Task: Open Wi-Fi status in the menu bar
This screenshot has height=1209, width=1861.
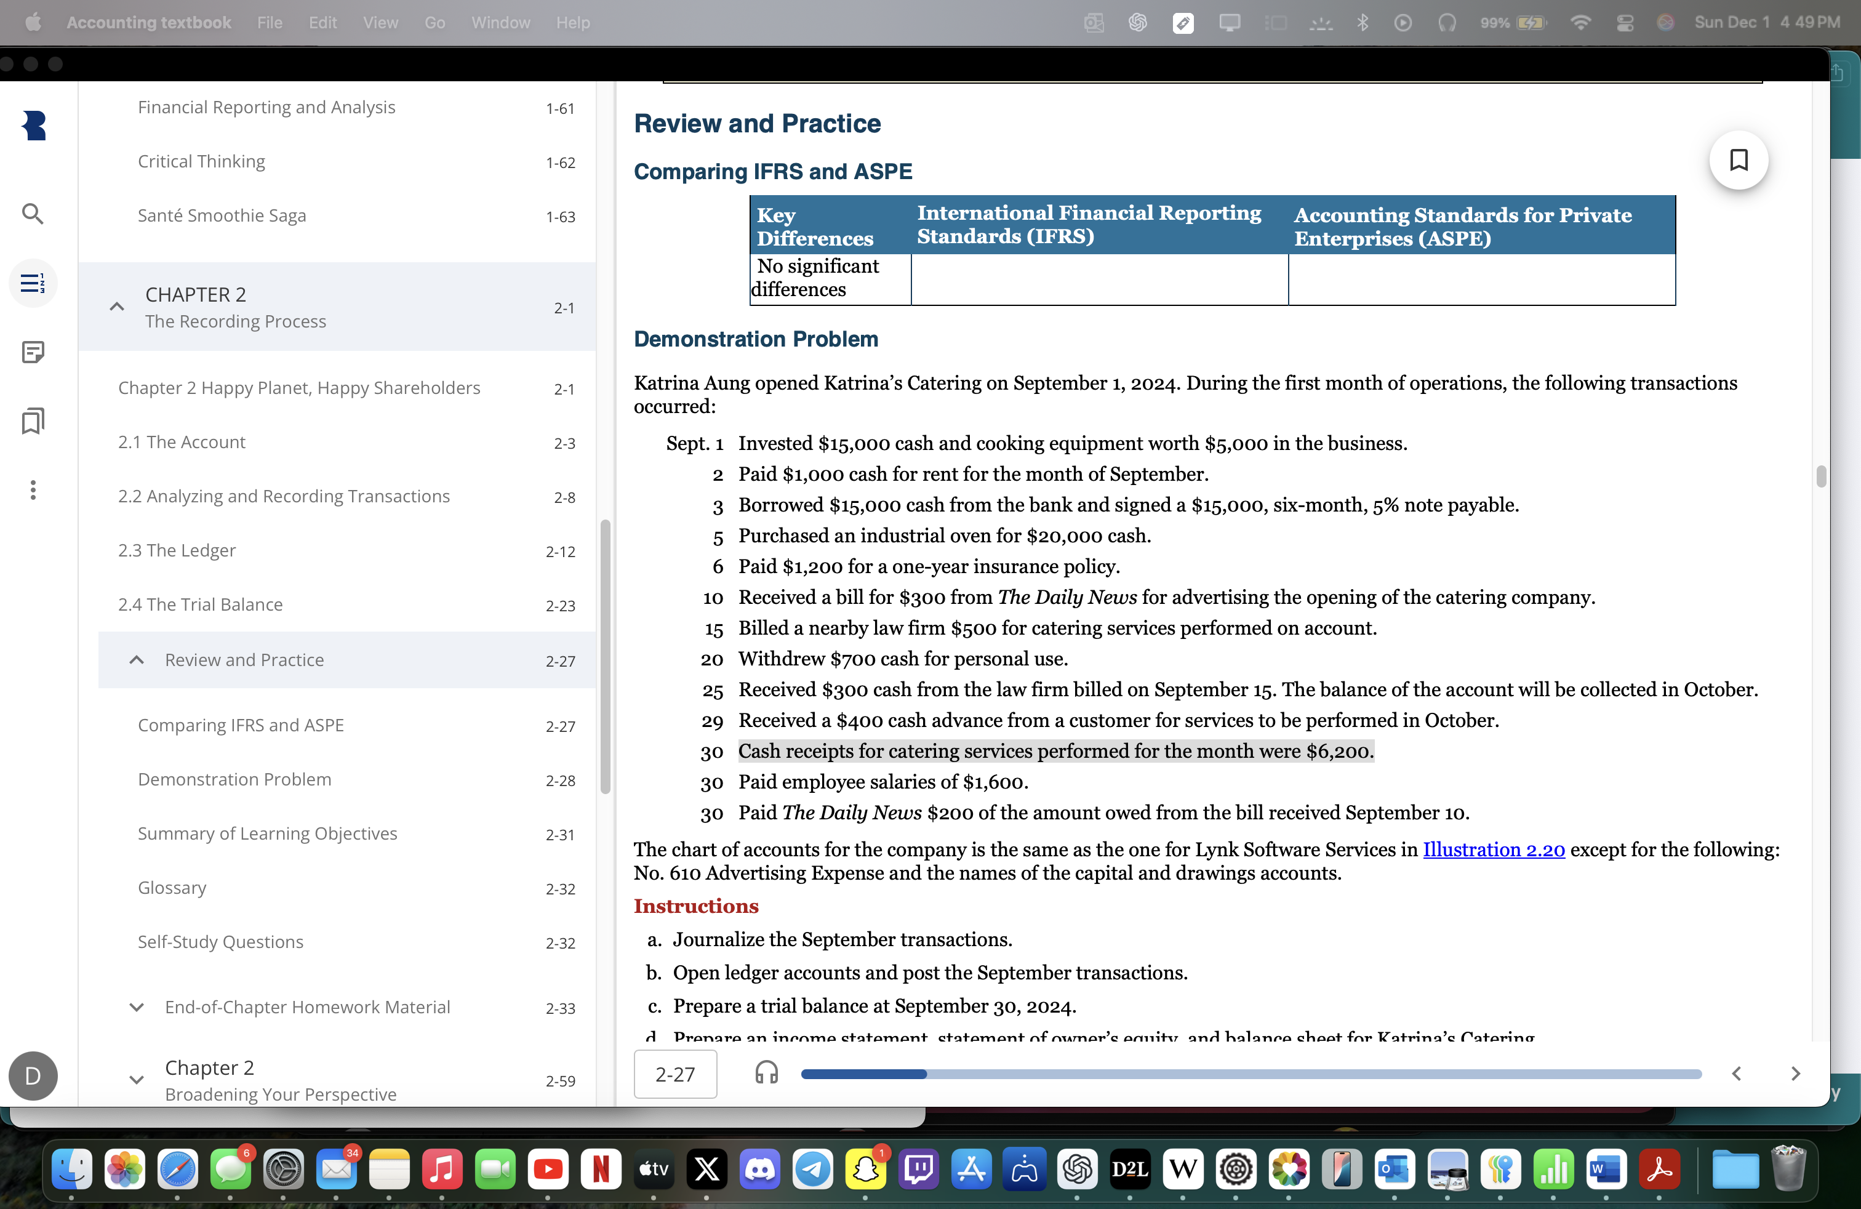Action: coord(1580,23)
